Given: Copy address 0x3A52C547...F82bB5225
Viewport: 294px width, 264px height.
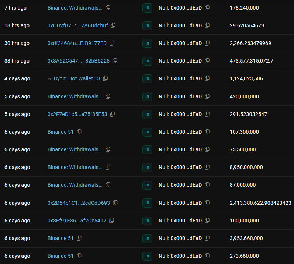Looking at the screenshot, I should coord(115,61).
